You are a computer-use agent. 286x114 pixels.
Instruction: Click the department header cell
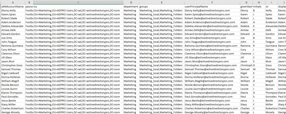pyautogui.click(x=131, y=7)
